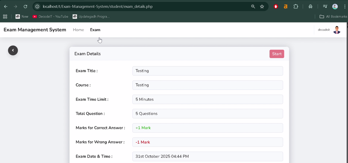The height and width of the screenshot is (163, 348).
Task: Start the exam with the Start button
Action: coord(277,54)
